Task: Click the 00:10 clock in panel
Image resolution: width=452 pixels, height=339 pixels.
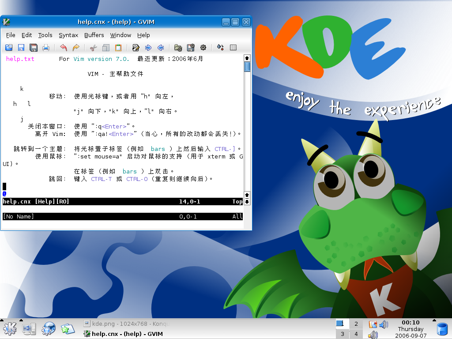Action: [x=411, y=323]
